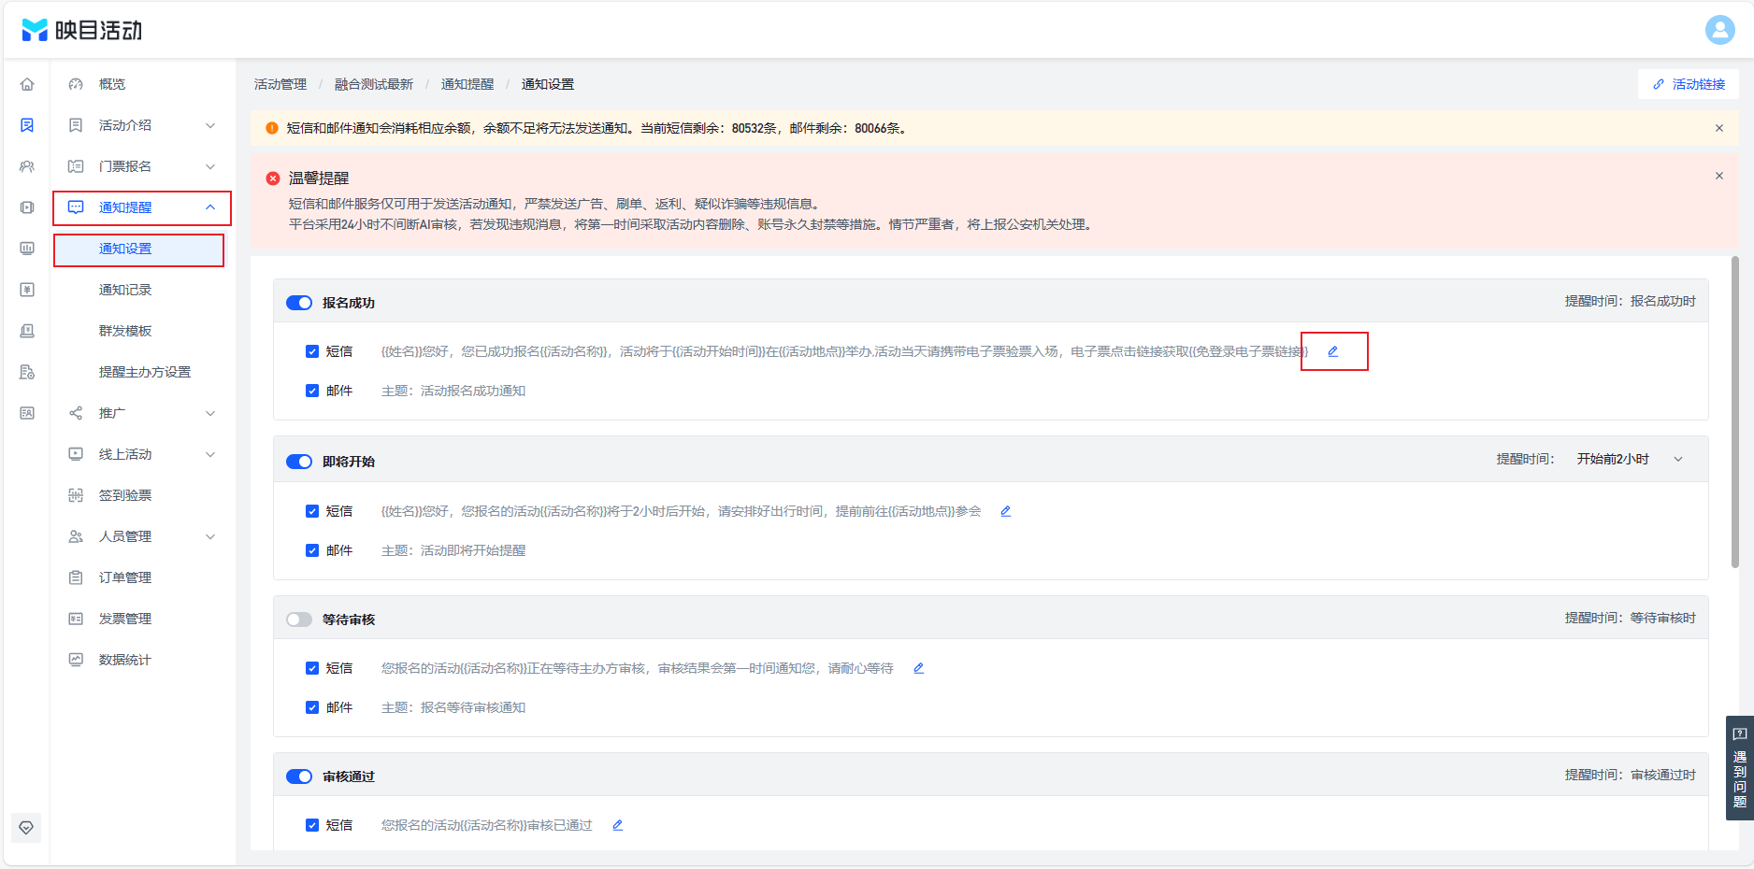1754x869 pixels.
Task: Expand the 线上活动 menu chevron
Action: click(x=210, y=454)
